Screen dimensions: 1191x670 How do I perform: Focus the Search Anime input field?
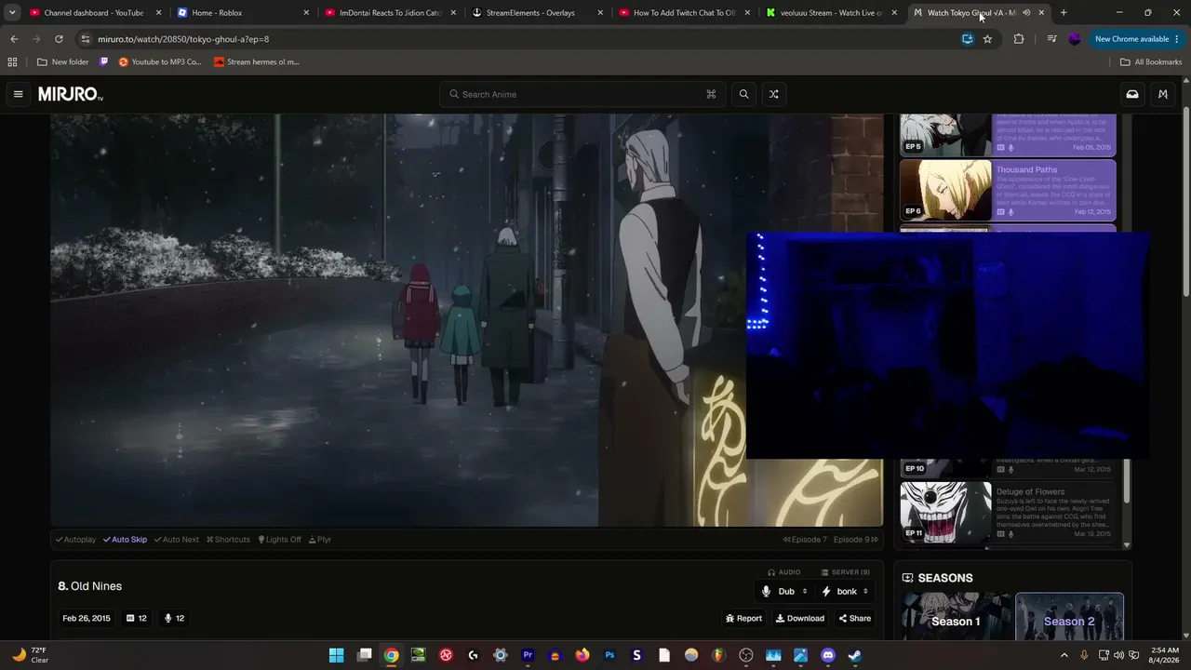[x=582, y=94]
